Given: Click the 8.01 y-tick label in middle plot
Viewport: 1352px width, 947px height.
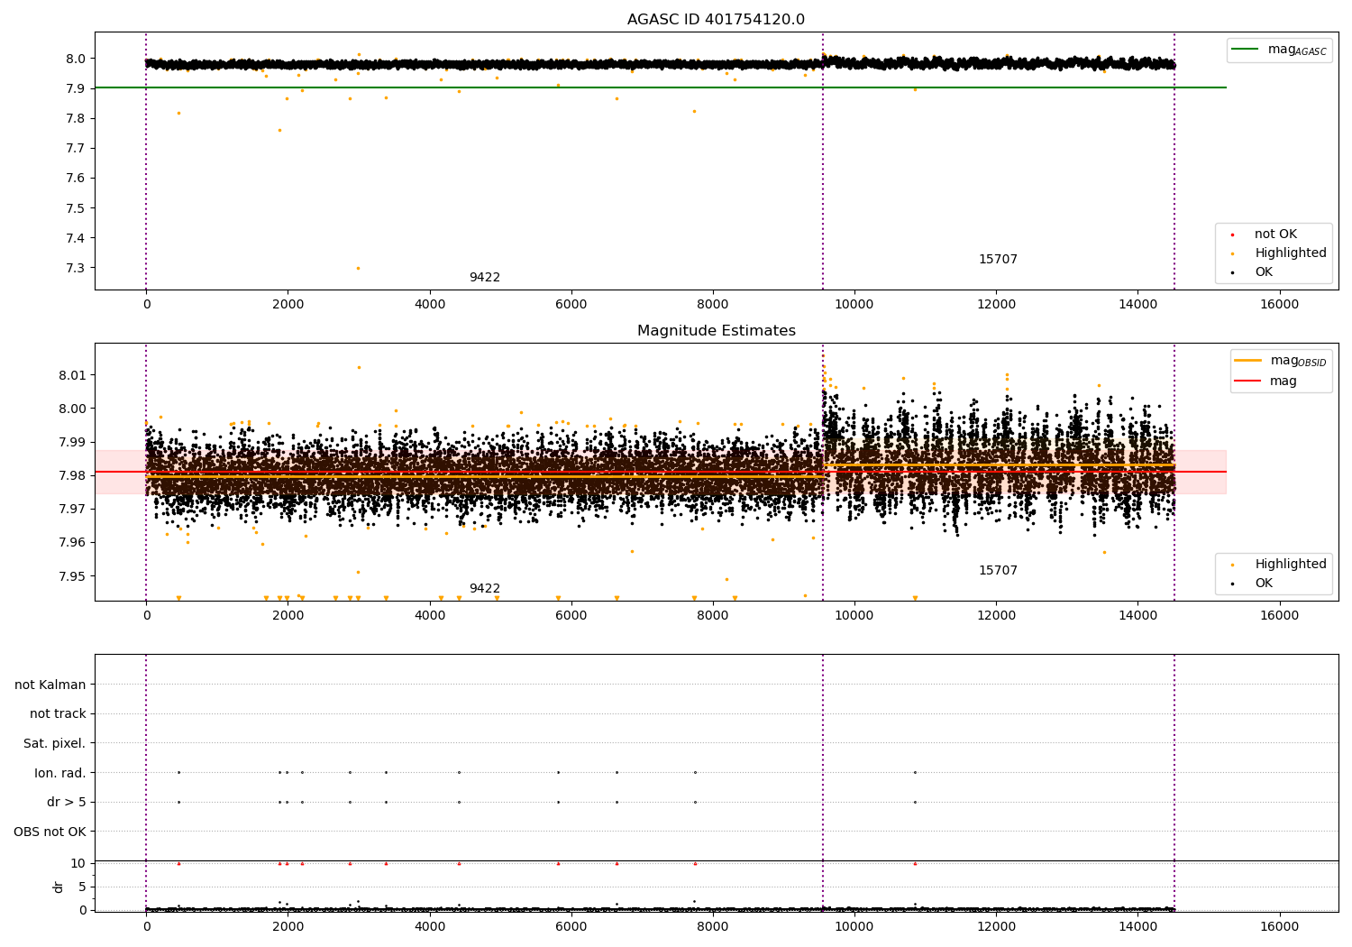Looking at the screenshot, I should click(73, 375).
